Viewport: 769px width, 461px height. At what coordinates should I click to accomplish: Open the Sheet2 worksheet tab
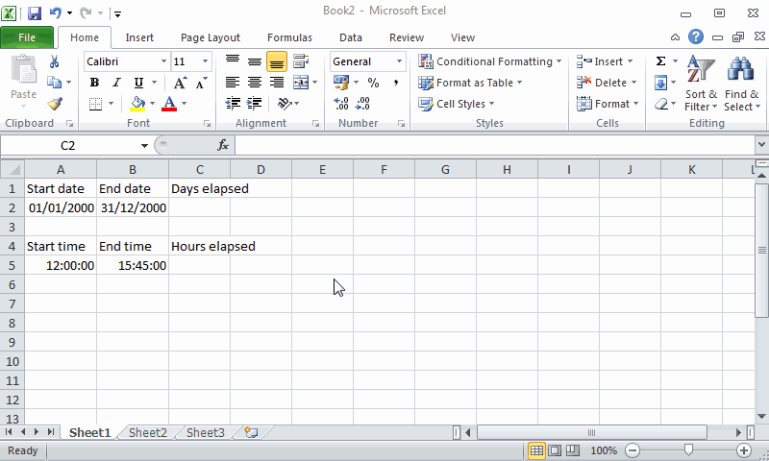[x=148, y=433]
